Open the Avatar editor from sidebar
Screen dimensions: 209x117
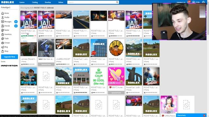point(5,30)
